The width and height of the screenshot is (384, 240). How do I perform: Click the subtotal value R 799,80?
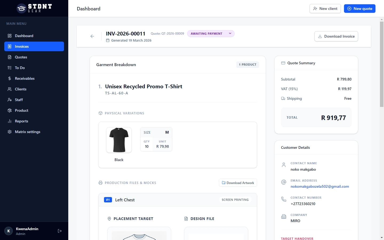[344, 79]
